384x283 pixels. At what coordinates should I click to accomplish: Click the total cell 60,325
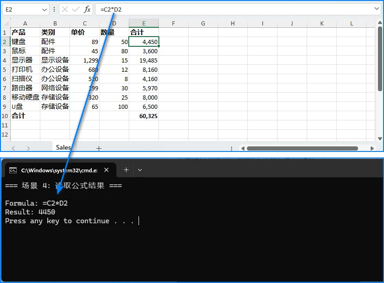(144, 116)
